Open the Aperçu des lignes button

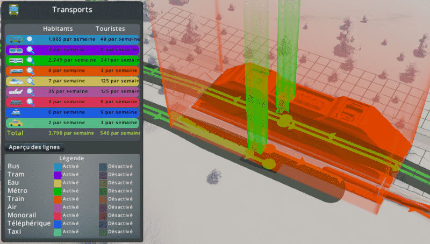(35, 147)
